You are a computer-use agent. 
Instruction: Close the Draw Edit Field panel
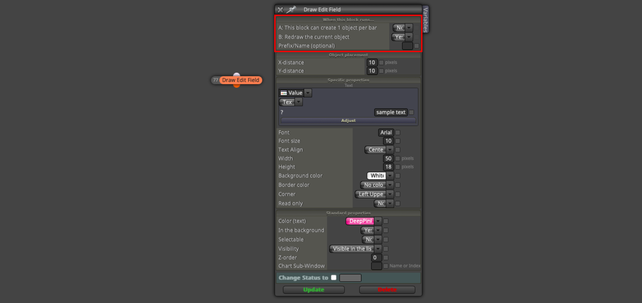(x=280, y=10)
